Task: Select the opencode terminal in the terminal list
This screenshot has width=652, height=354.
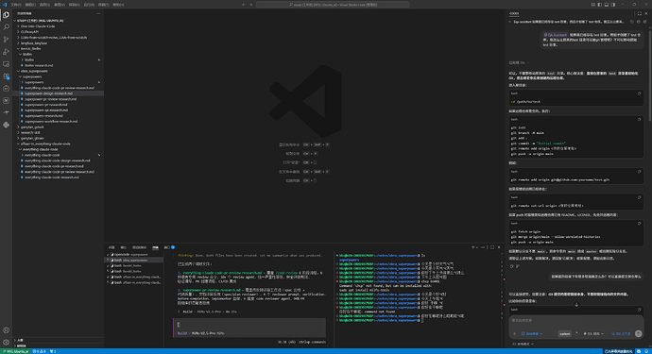Action: click(134, 254)
